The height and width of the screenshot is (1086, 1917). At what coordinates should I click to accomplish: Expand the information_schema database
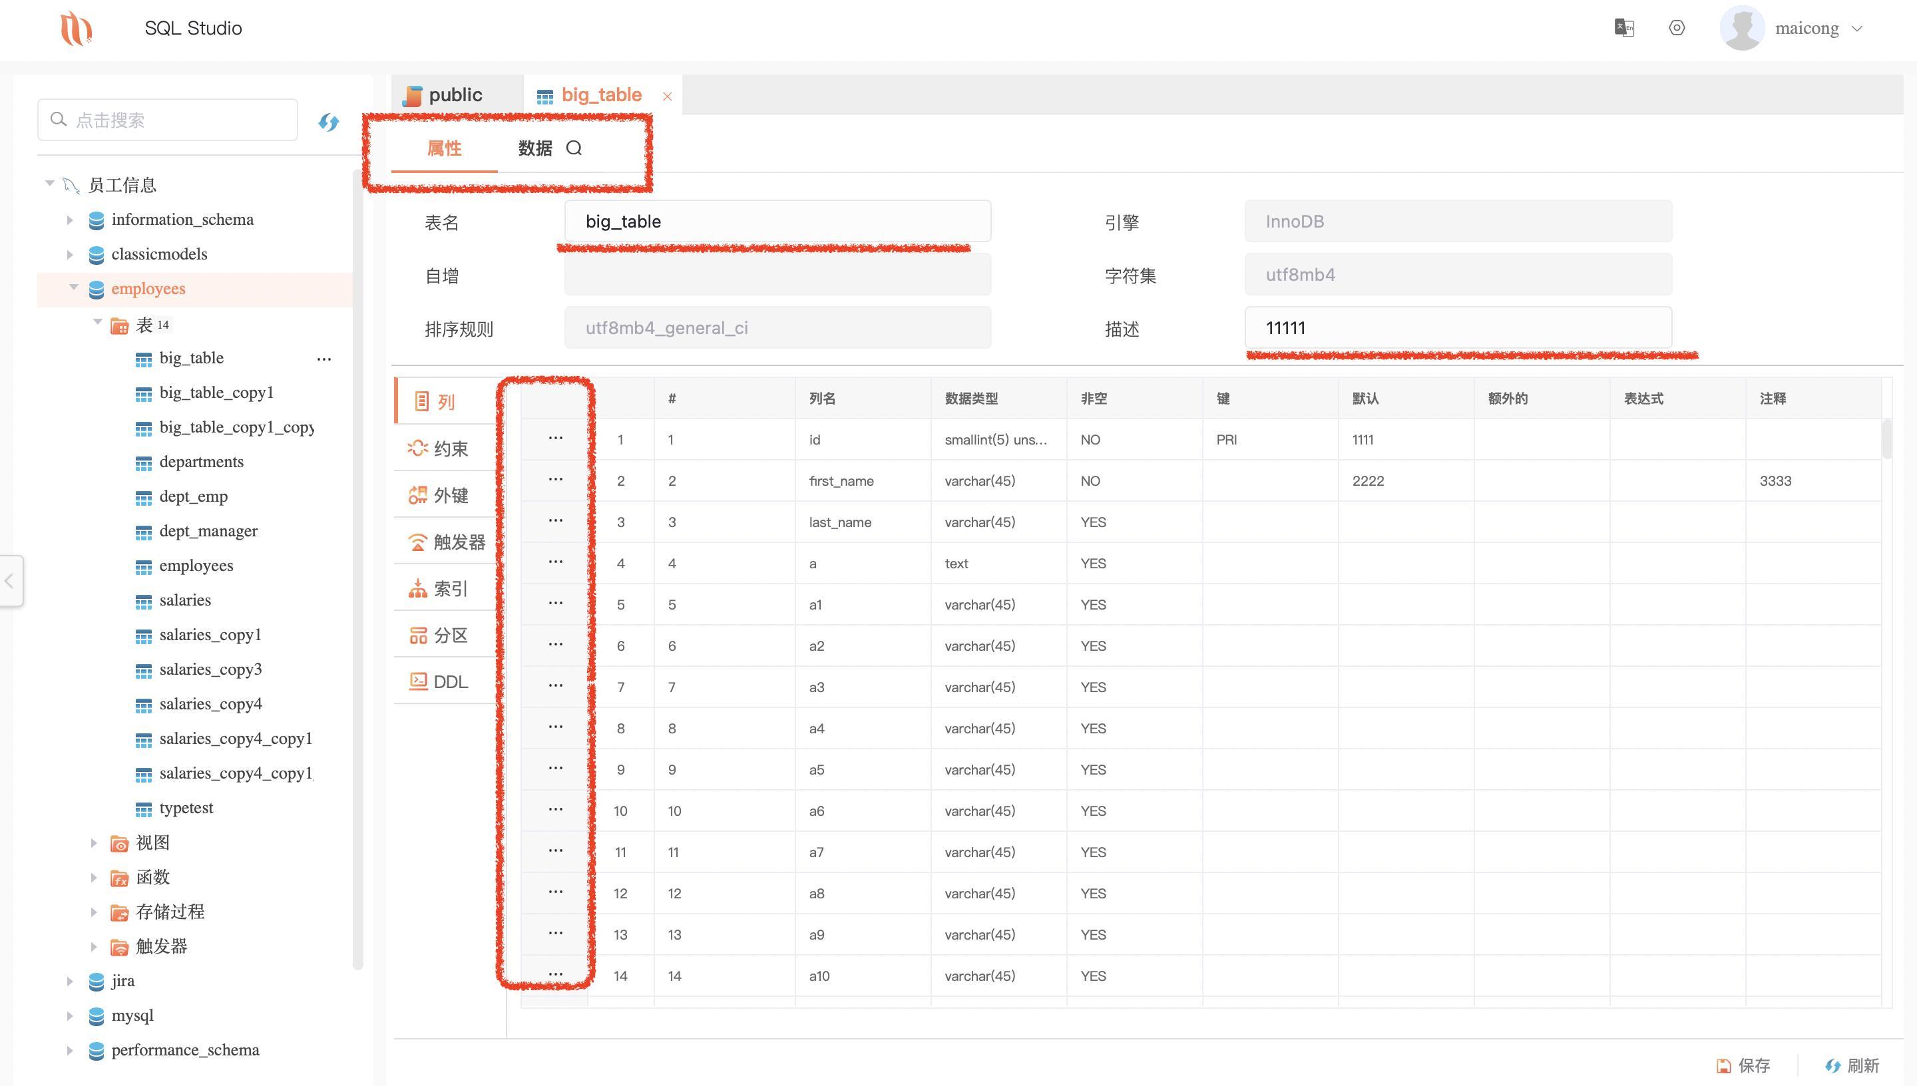69,220
